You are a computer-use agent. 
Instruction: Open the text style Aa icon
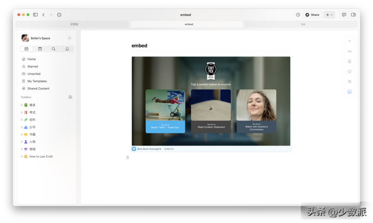tap(350, 51)
